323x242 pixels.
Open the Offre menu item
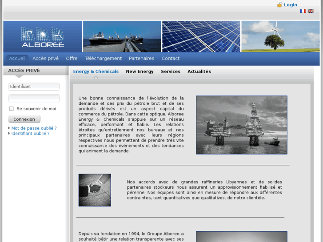pyautogui.click(x=72, y=59)
